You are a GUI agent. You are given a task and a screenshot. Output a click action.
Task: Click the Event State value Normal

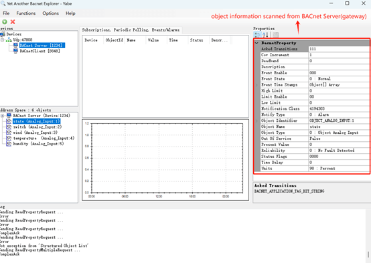tap(339, 79)
